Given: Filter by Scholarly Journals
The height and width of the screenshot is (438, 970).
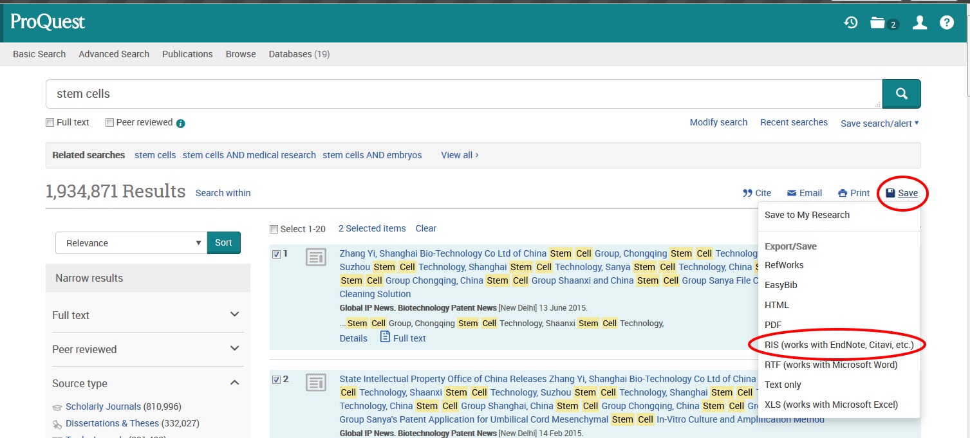Looking at the screenshot, I should click(103, 406).
